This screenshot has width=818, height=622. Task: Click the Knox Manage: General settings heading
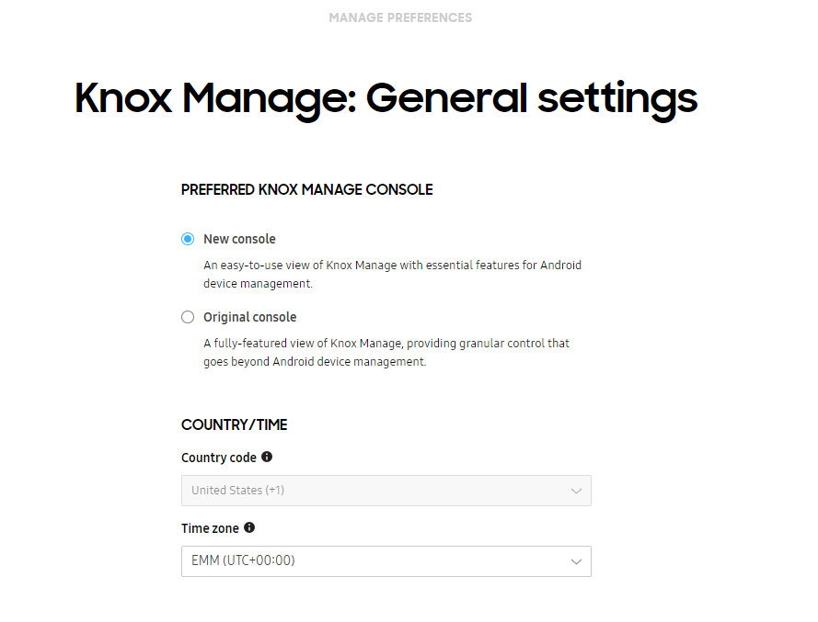coord(386,98)
